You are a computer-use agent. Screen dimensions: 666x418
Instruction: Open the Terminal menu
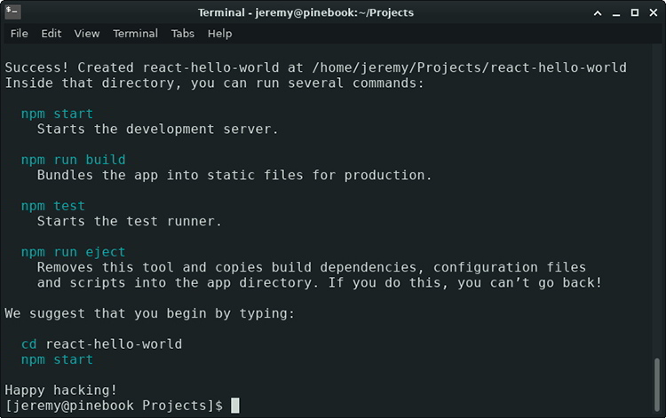[x=135, y=34]
